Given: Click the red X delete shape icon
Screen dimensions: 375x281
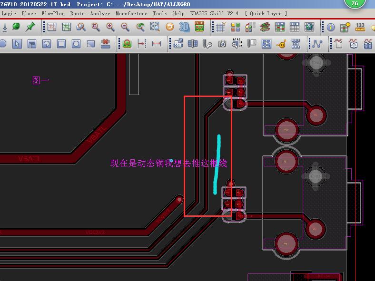Looking at the screenshot, I should 106,44.
